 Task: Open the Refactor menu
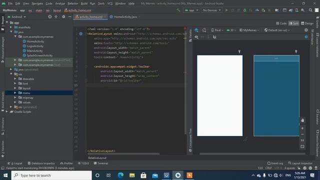pyautogui.click(x=72, y=3)
